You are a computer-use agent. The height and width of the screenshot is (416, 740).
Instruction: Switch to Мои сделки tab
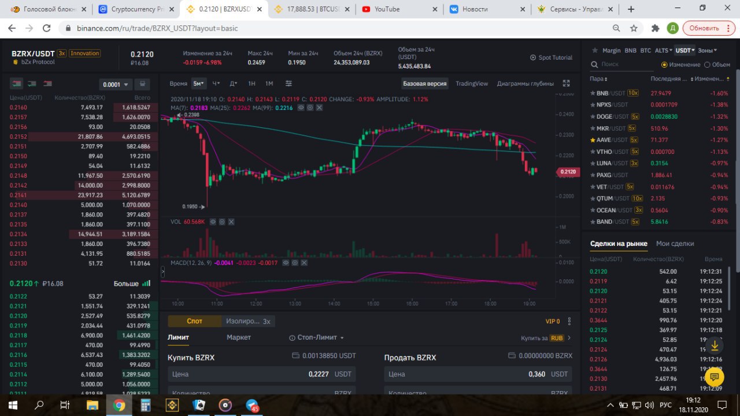point(675,244)
